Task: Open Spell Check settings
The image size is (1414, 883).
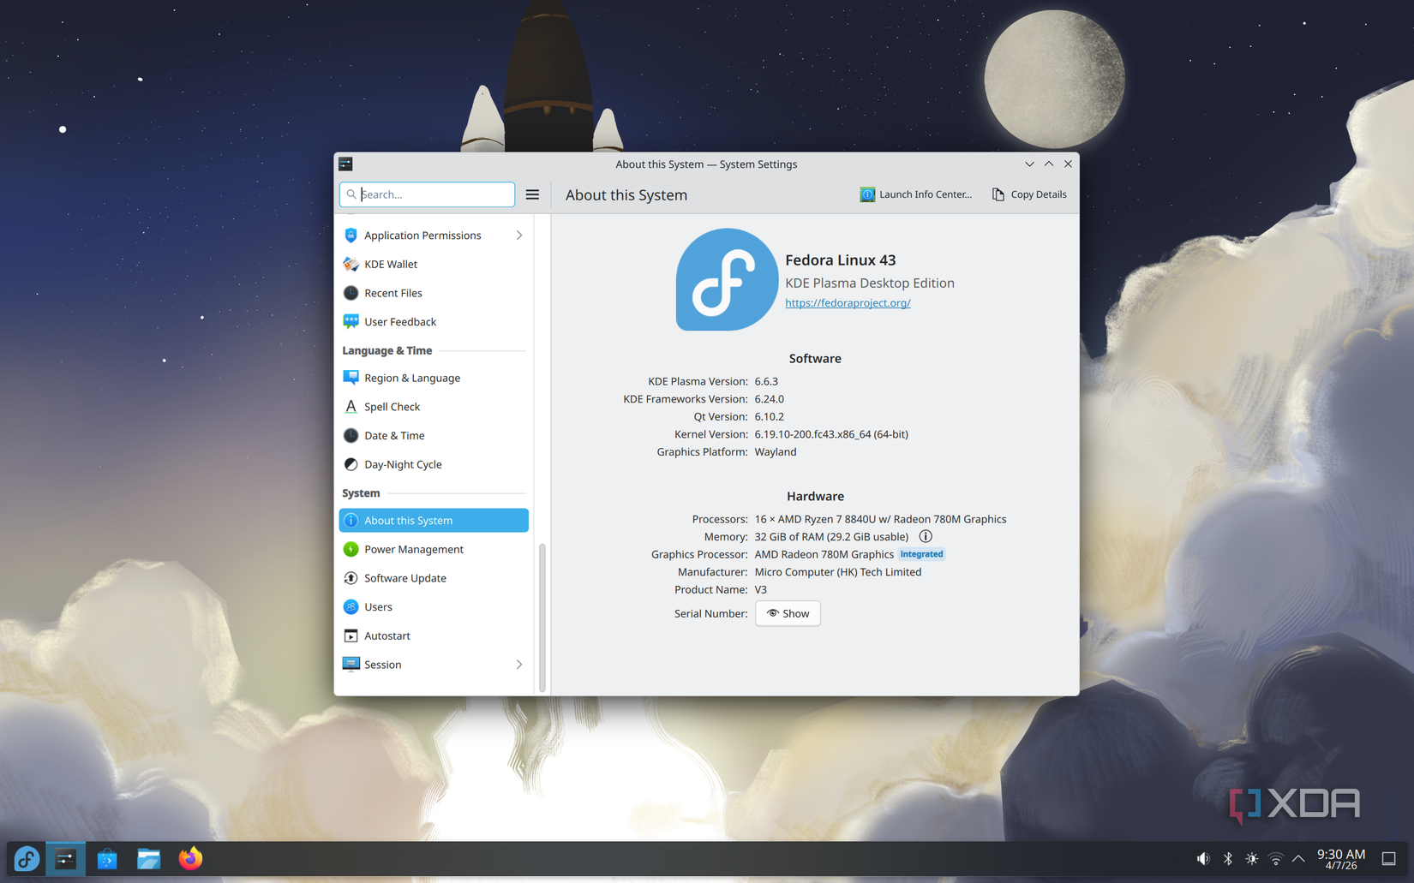Action: click(x=392, y=406)
